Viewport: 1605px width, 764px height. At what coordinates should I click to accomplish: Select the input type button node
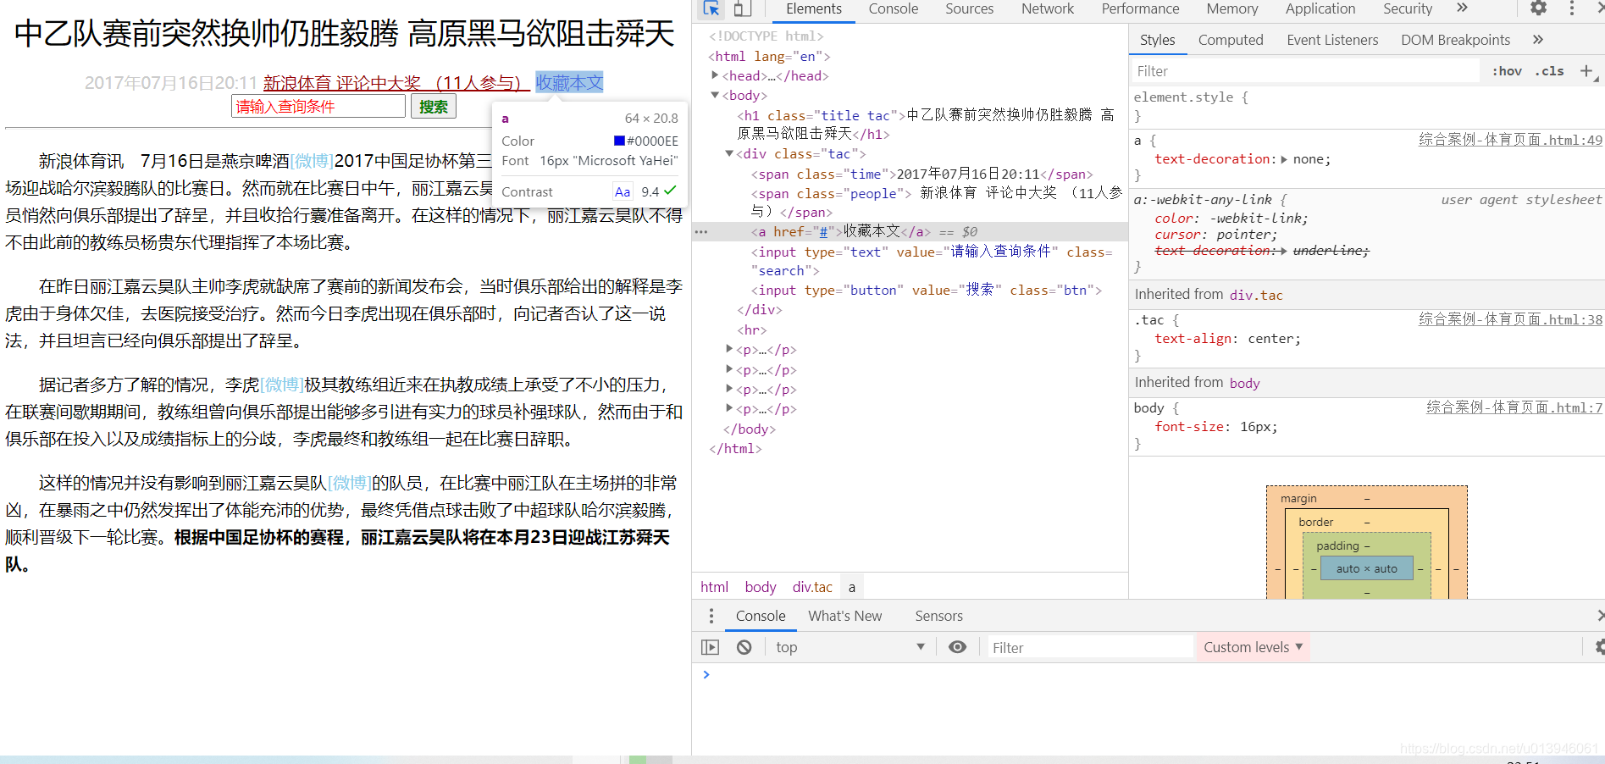click(x=926, y=290)
